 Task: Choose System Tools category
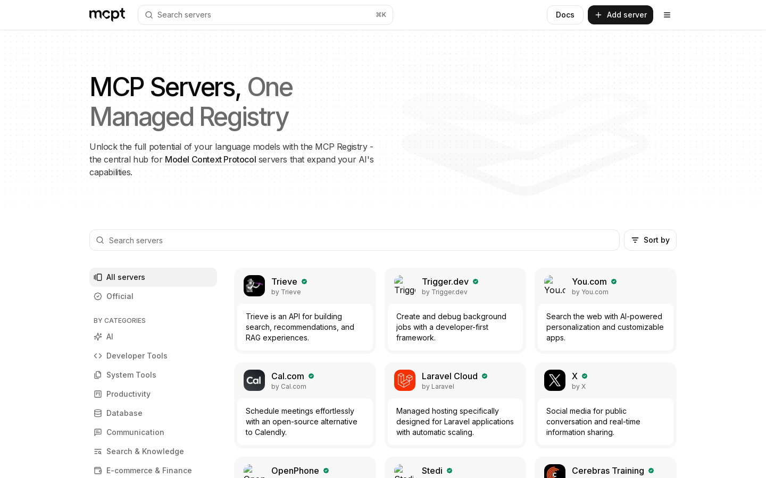153,375
